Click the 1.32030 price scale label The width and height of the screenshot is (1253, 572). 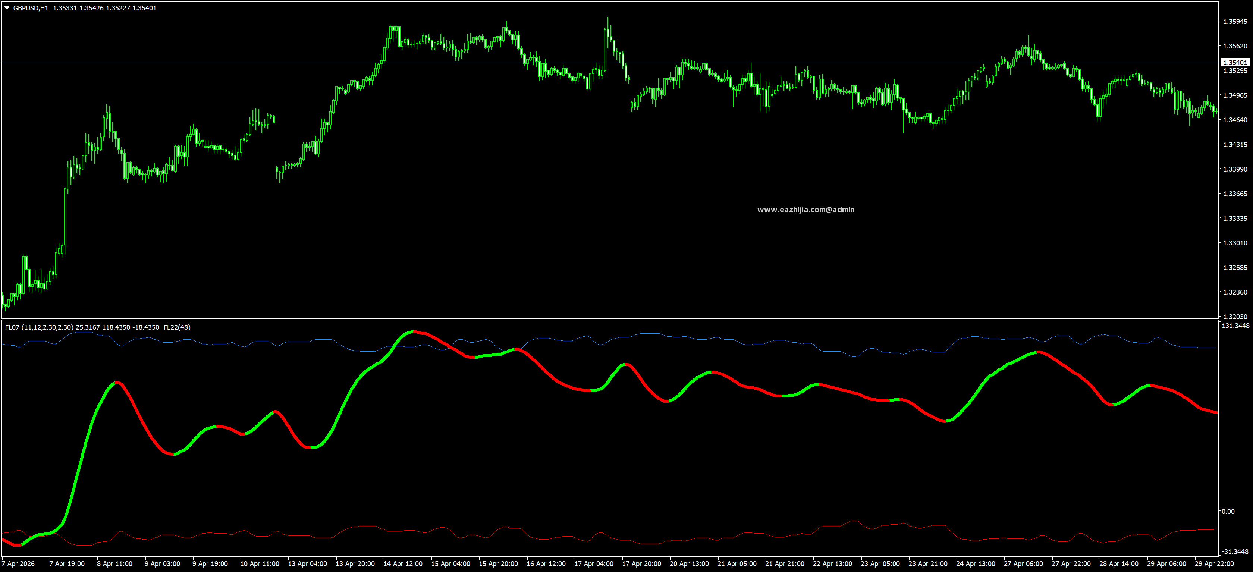[1235, 317]
